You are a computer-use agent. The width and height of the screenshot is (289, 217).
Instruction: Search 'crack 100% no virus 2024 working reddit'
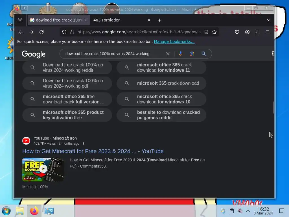(x=67, y=68)
